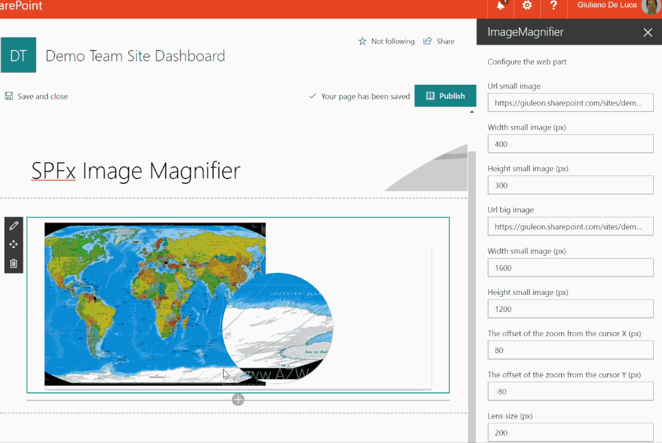Delete the web part using the trash icon
The width and height of the screenshot is (662, 443).
(x=14, y=263)
